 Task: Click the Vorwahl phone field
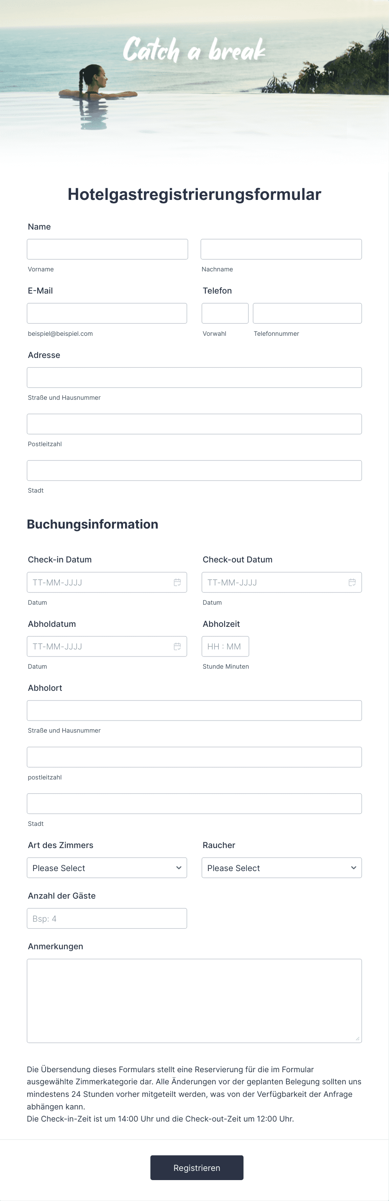pyautogui.click(x=225, y=313)
